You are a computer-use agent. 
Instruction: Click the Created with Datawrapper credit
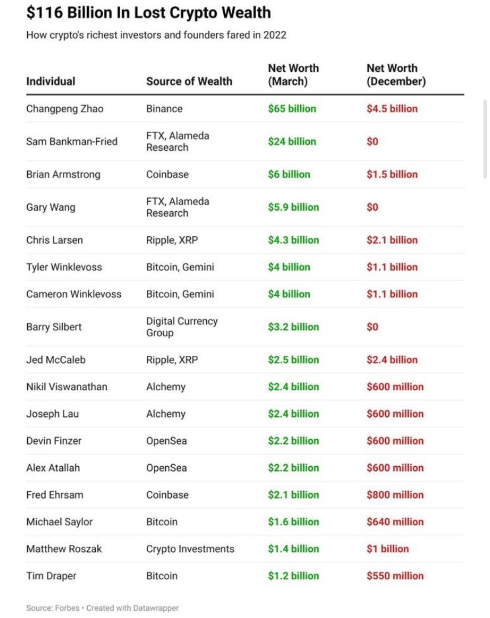coord(133,608)
